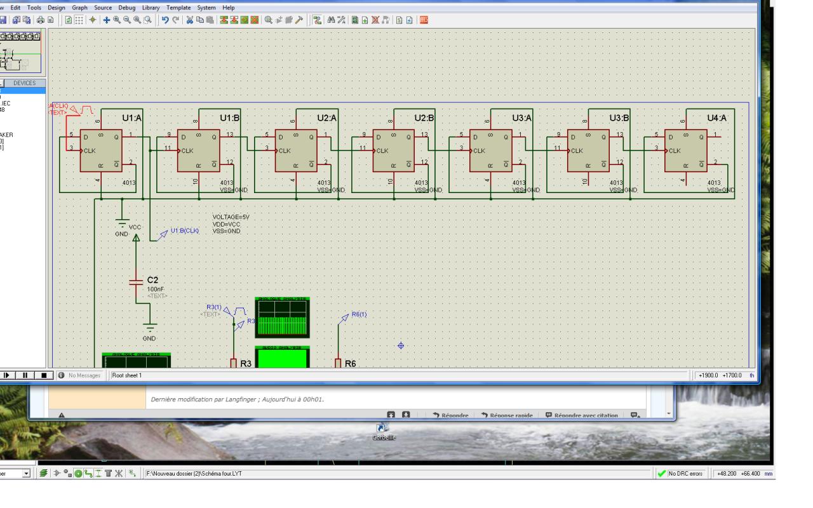This screenshot has width=813, height=508.
Task: Open the property assignment tool
Action: (340, 20)
